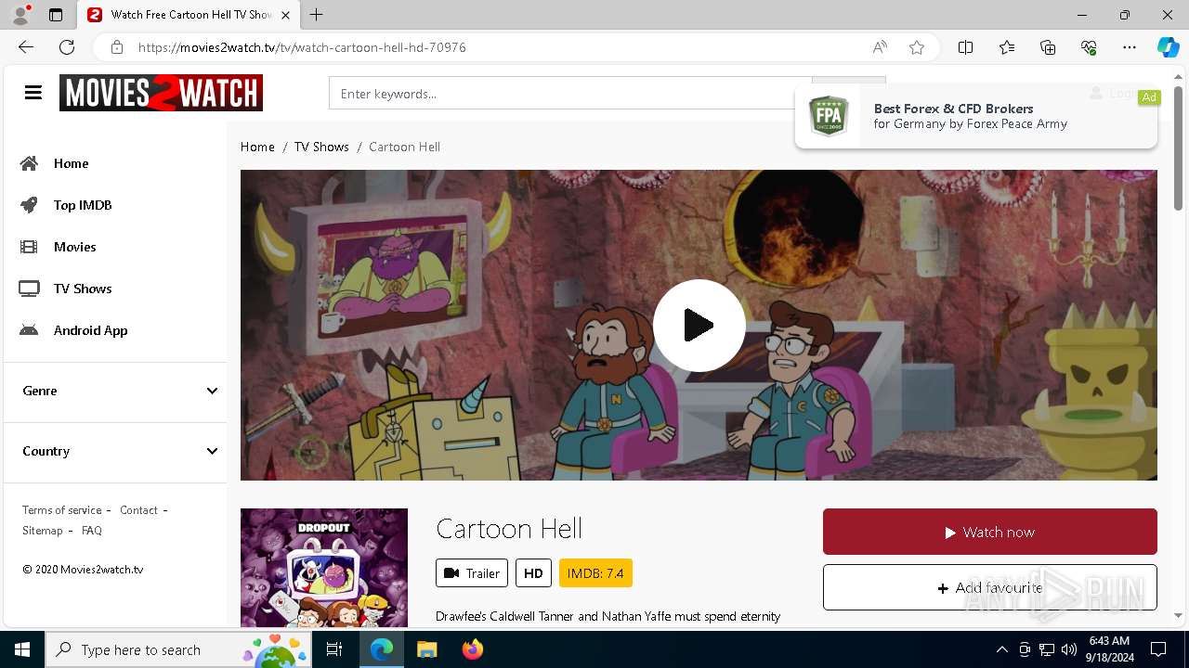Viewport: 1189px width, 668px height.
Task: Click the Cartoon Hell poster thumbnail
Action: (324, 567)
